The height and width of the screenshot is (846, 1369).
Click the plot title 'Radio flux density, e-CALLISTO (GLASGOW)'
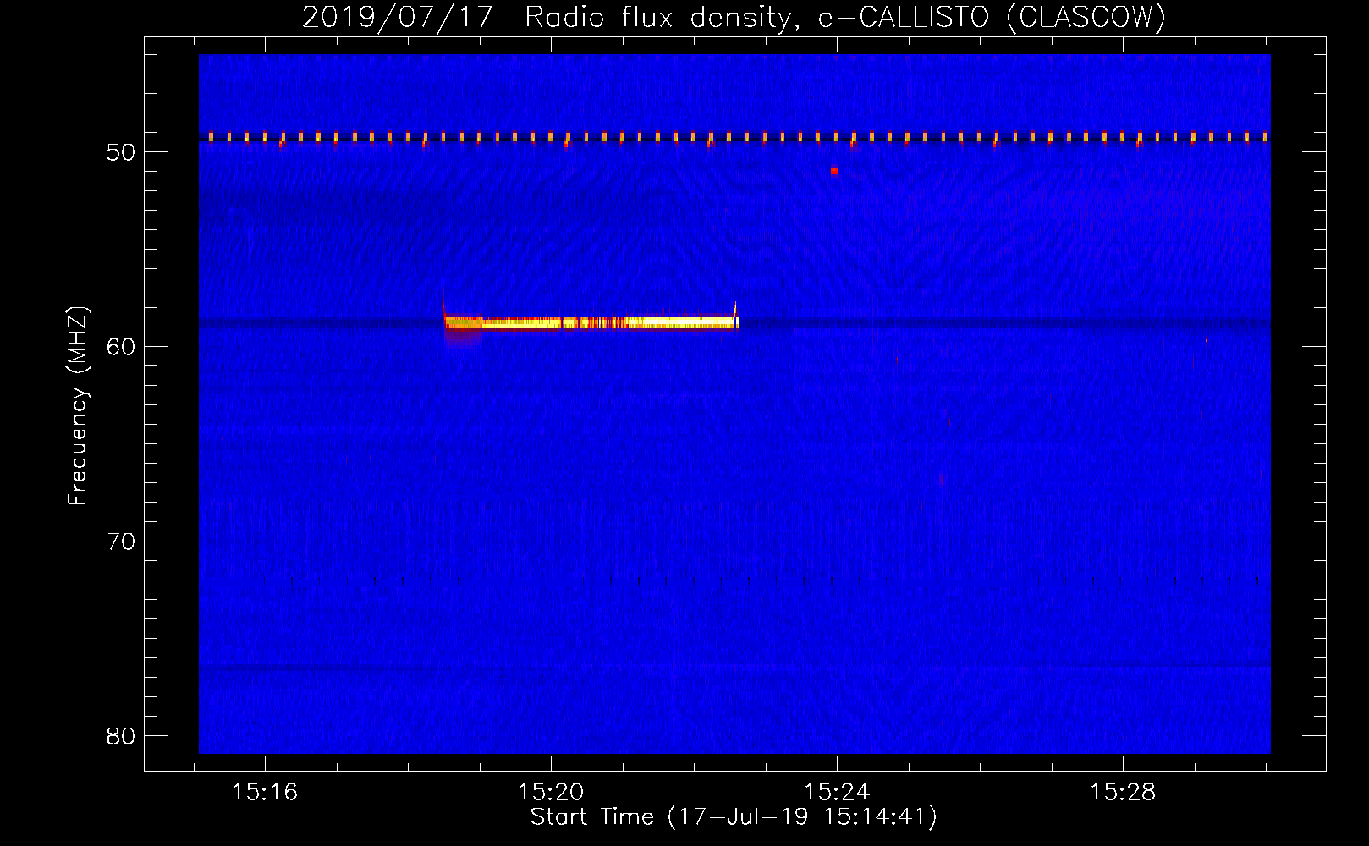coord(845,17)
